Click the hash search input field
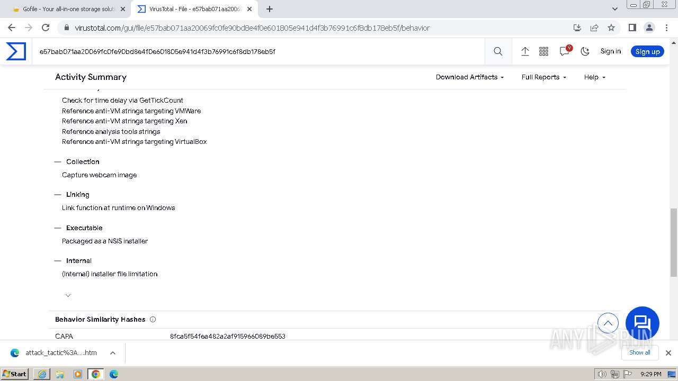The image size is (678, 381). click(258, 51)
